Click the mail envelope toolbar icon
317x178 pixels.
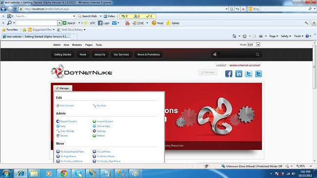coord(115,23)
